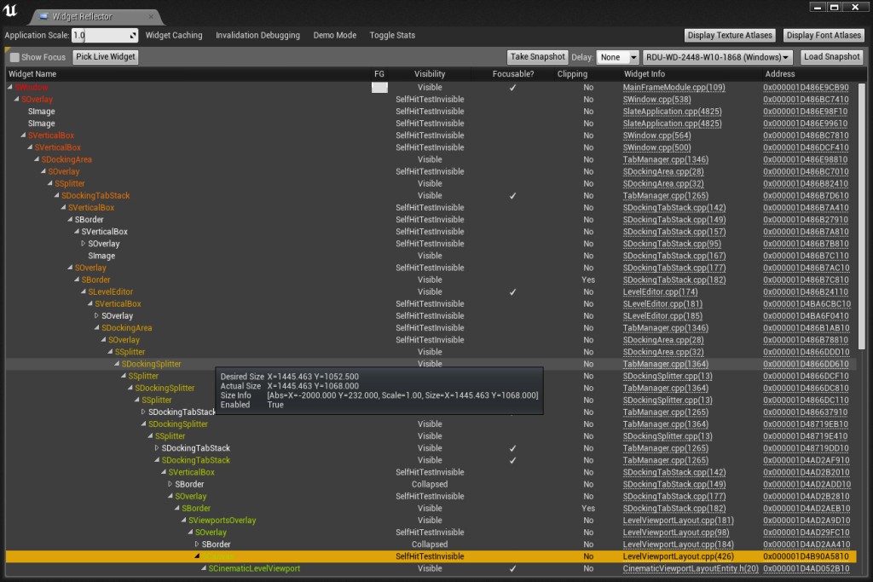Click the Pick Live Widget button
This screenshot has width=873, height=582.
tap(106, 57)
